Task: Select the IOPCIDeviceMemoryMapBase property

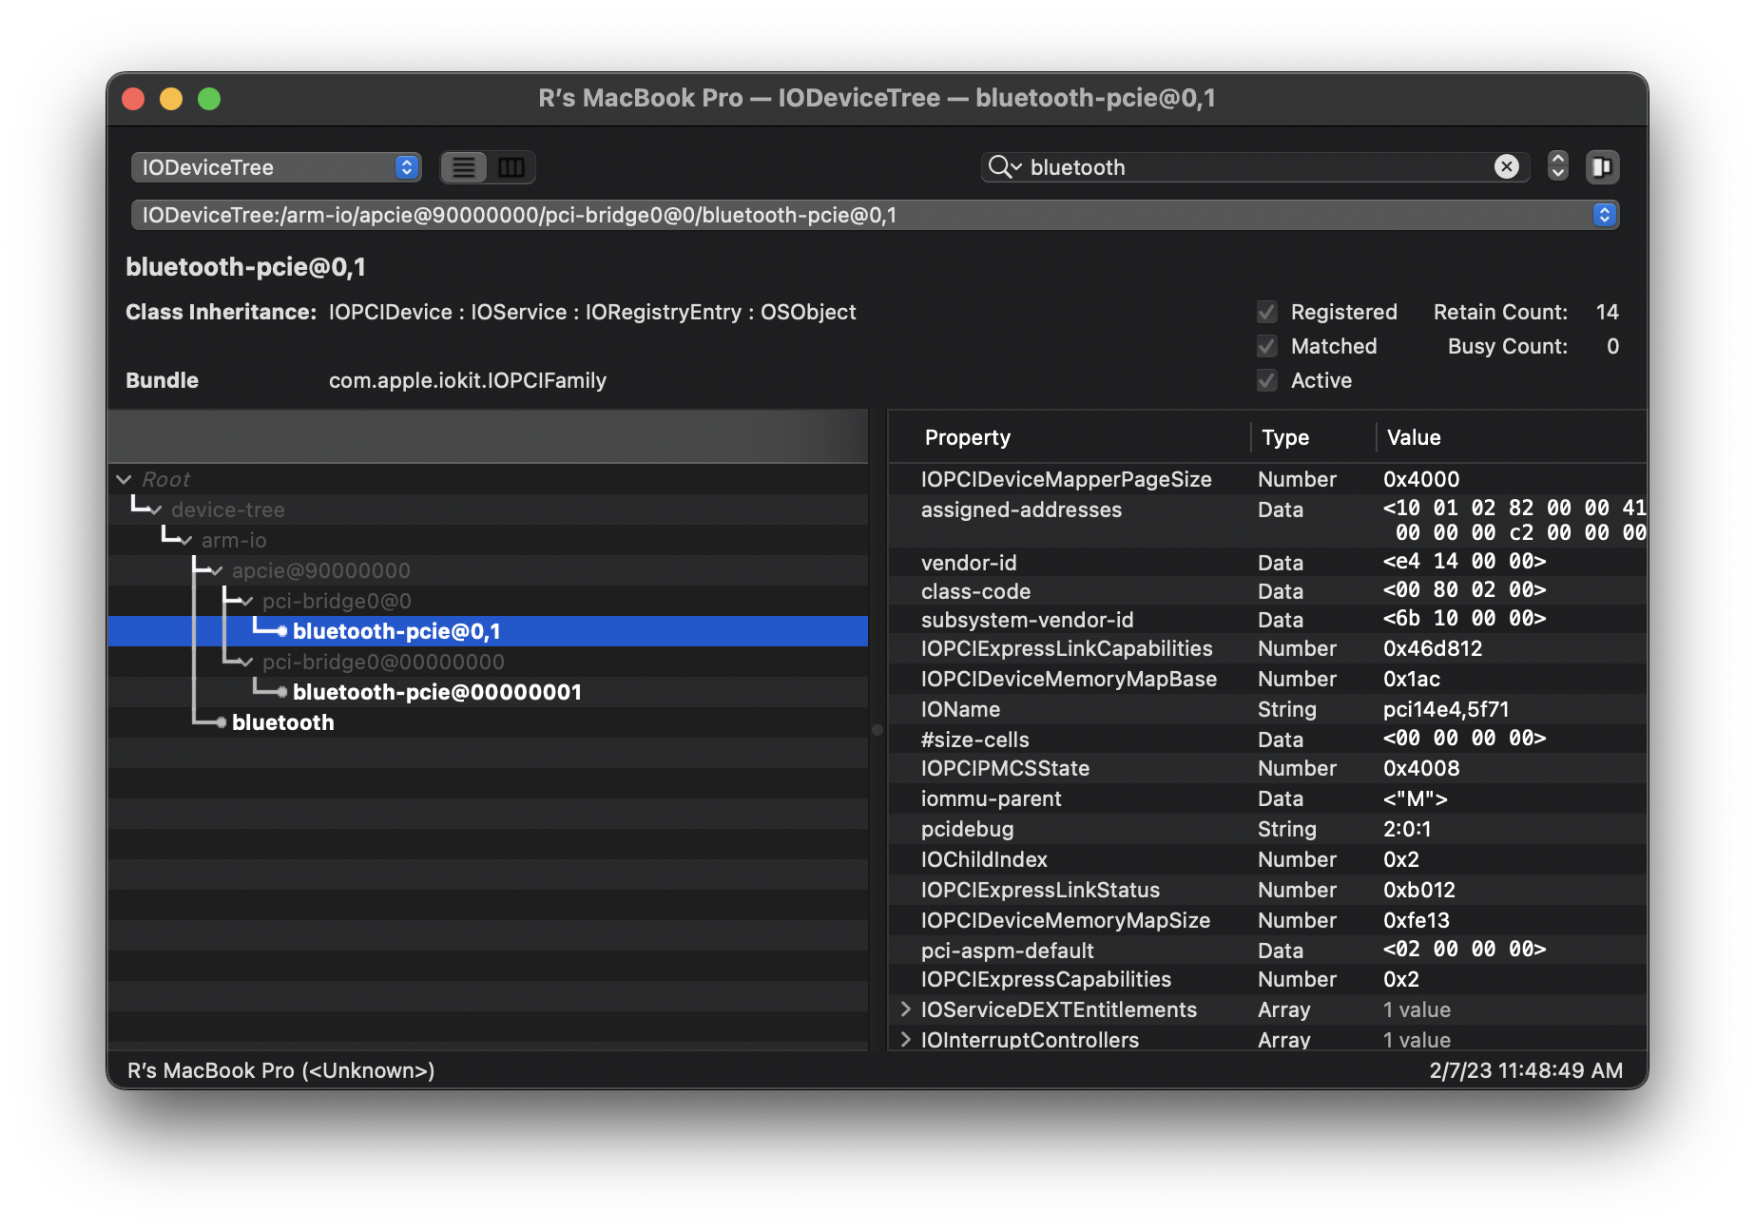Action: (1267, 679)
